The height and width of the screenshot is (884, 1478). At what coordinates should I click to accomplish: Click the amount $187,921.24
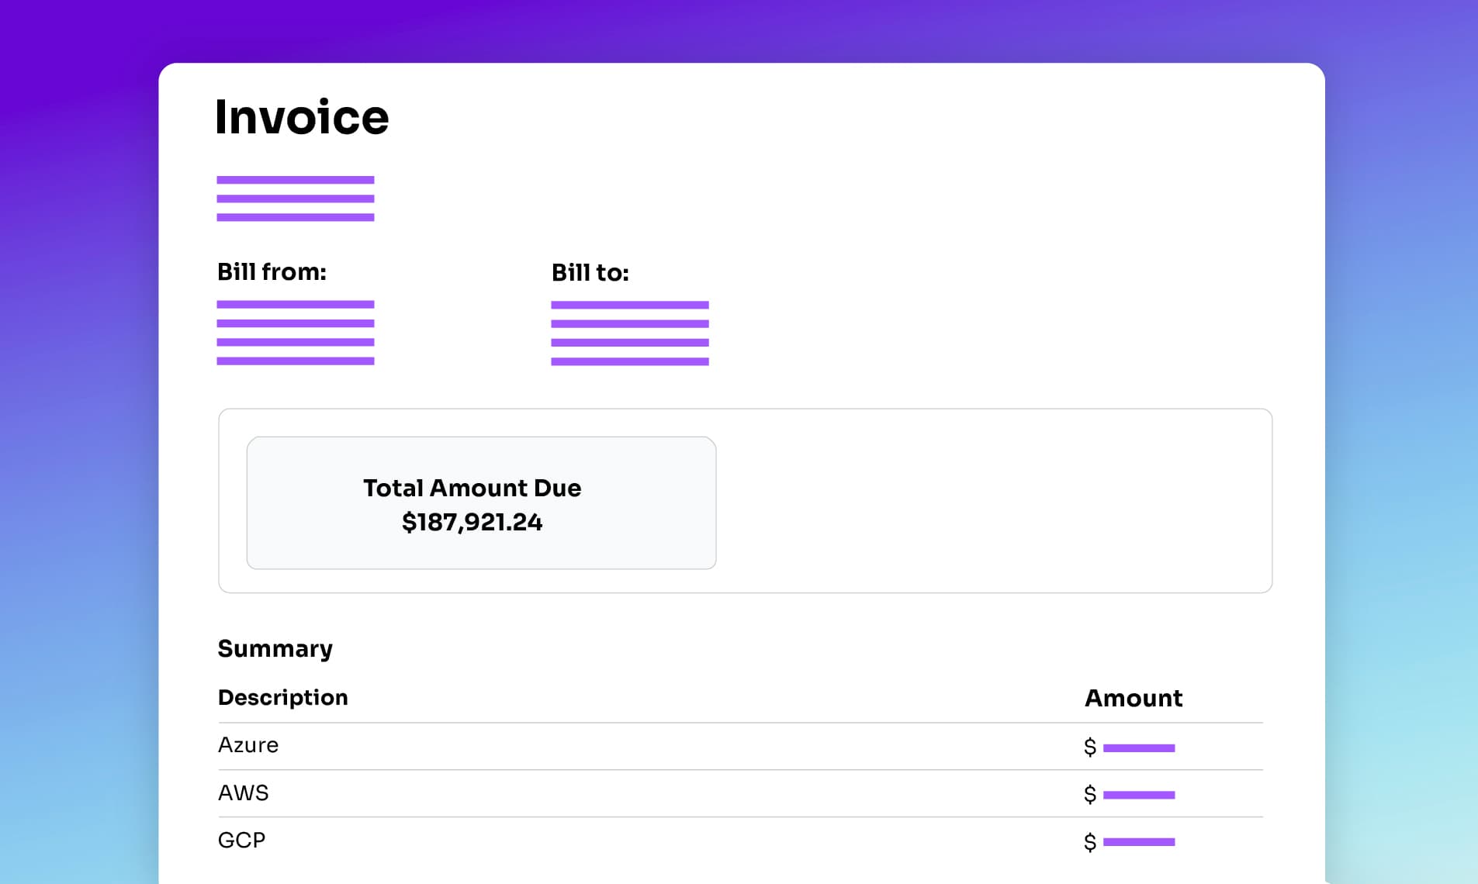tap(472, 522)
